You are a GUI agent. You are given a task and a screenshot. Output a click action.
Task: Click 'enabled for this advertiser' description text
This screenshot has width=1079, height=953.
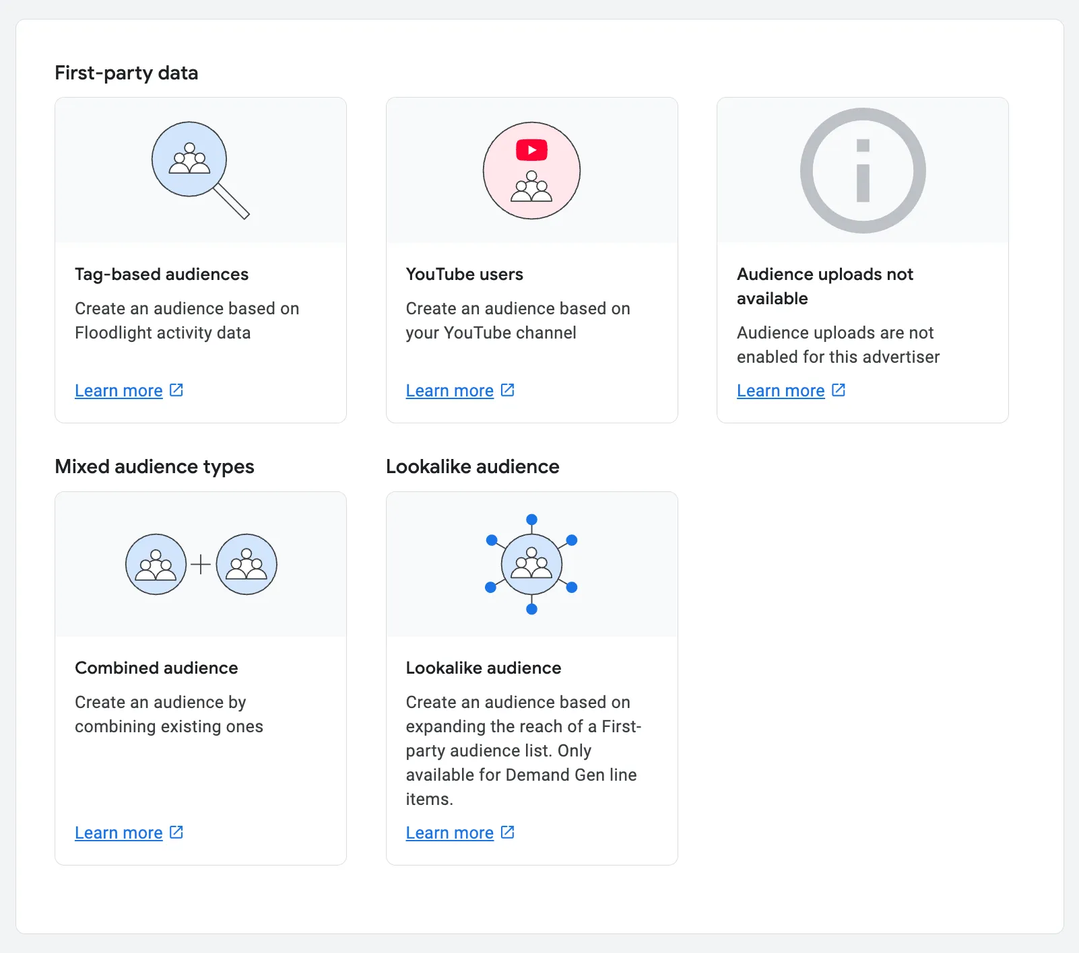(838, 357)
